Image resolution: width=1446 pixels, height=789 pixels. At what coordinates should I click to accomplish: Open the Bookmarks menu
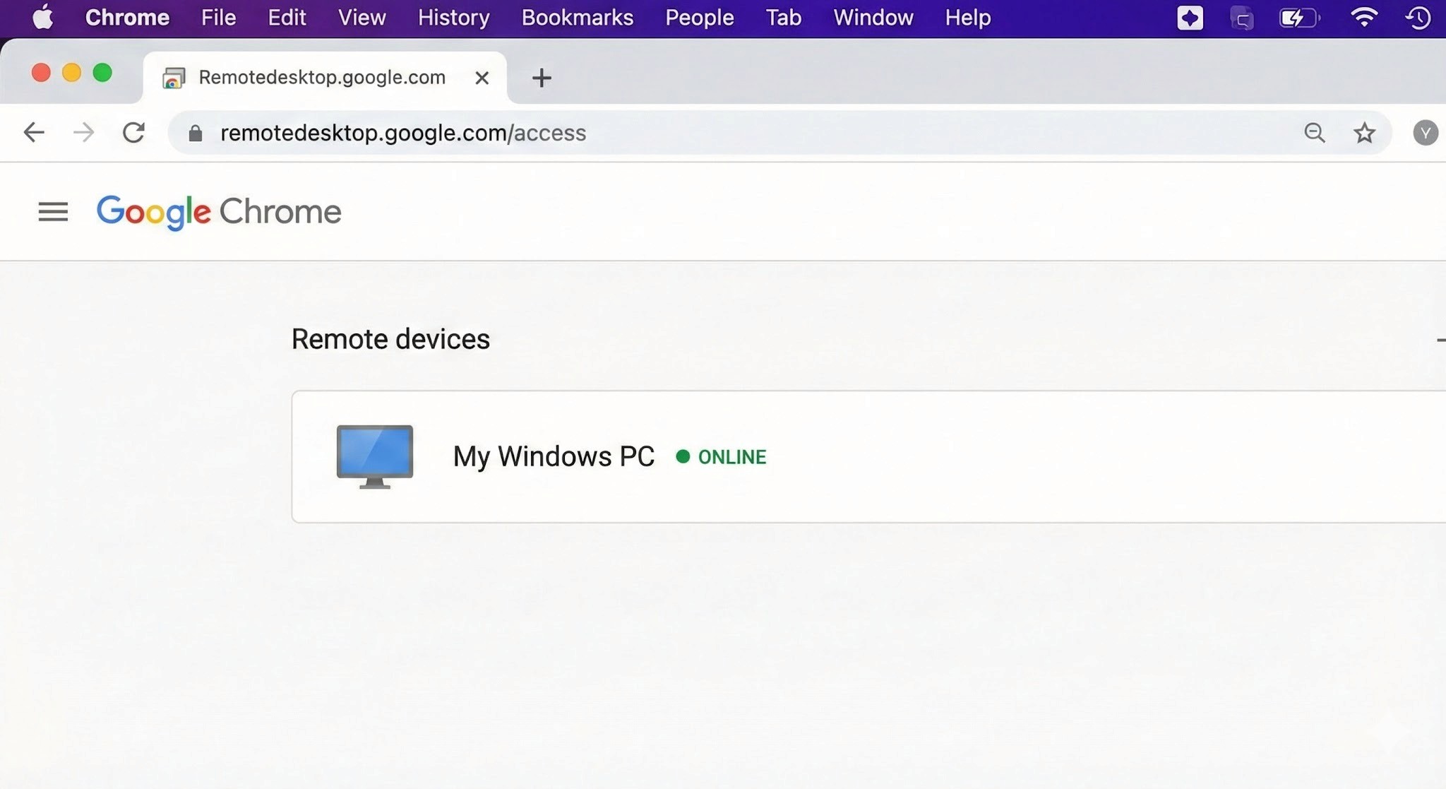[577, 17]
